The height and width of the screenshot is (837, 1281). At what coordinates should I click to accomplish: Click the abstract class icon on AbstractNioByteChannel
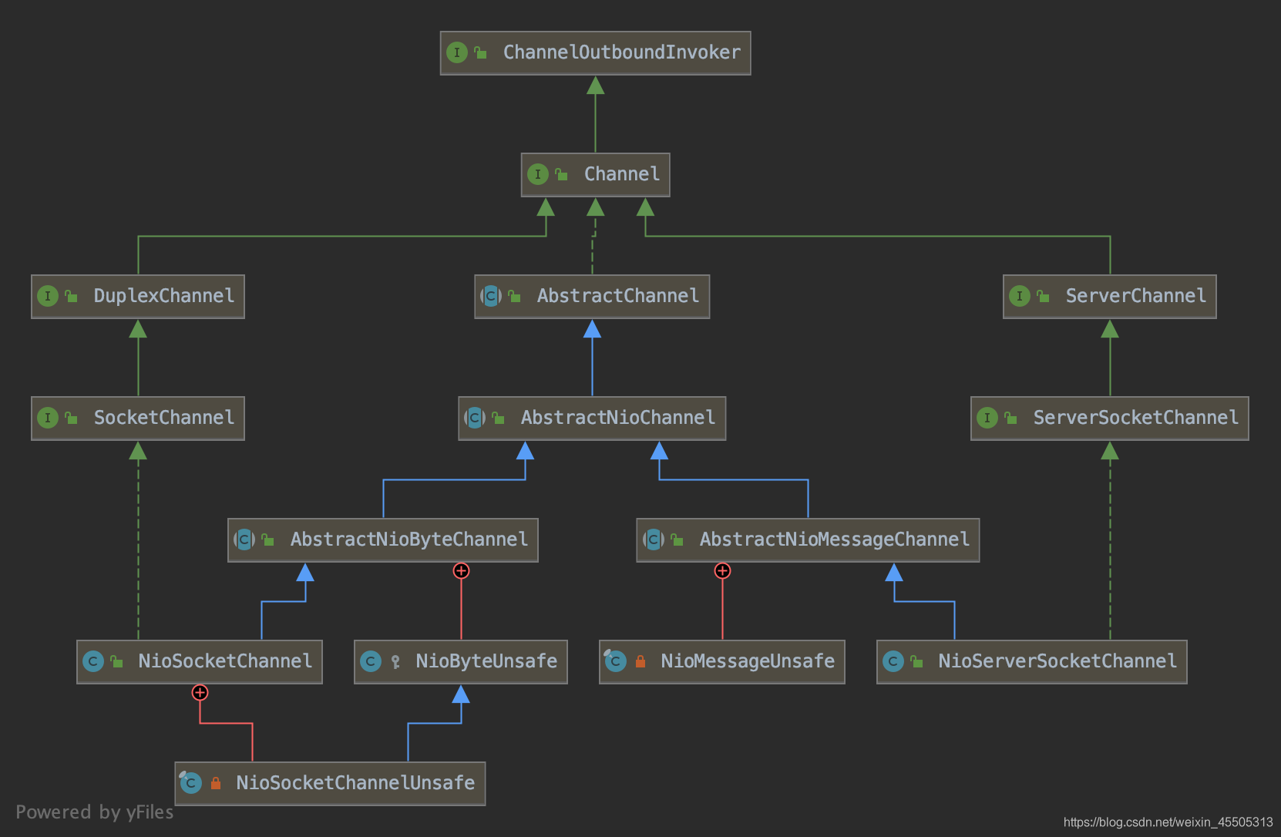point(244,540)
